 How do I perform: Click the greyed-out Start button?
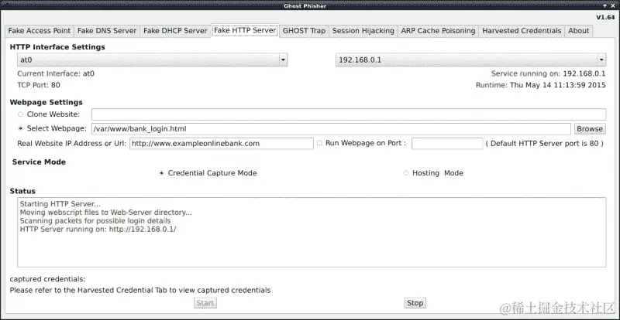pos(205,303)
